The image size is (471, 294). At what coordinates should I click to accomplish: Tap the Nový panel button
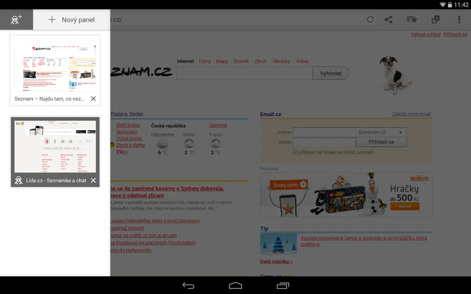click(72, 20)
